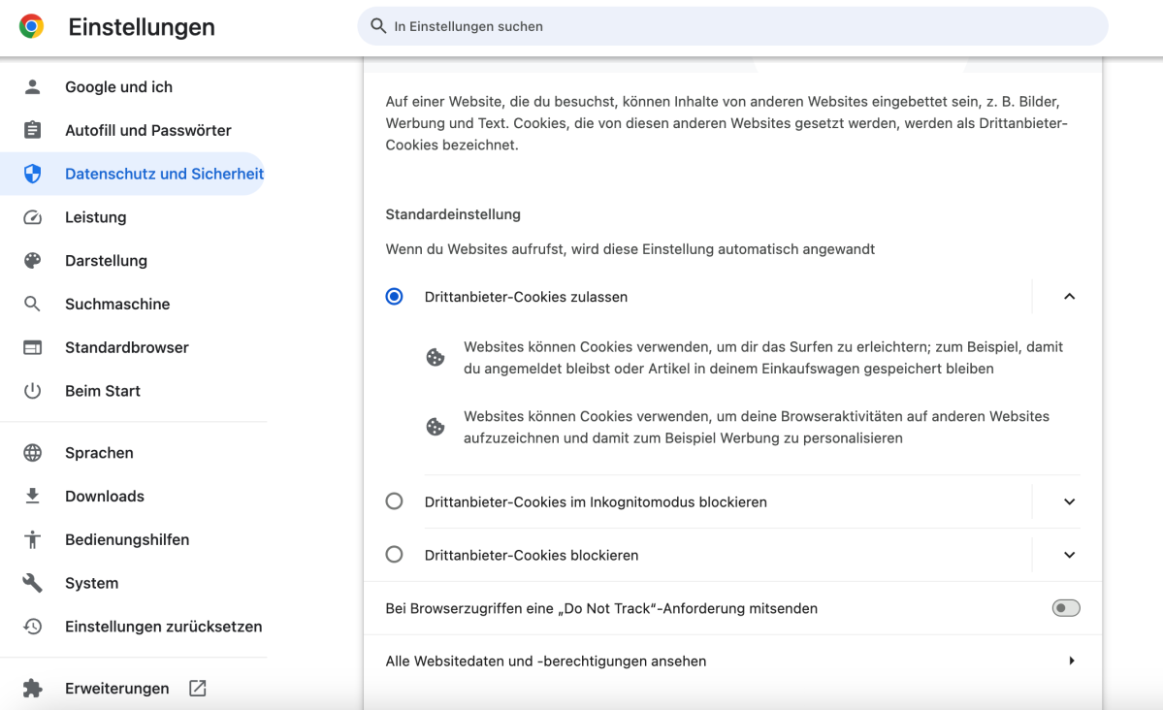The width and height of the screenshot is (1163, 710).
Task: Click the Google und ich person icon
Action: 33,87
